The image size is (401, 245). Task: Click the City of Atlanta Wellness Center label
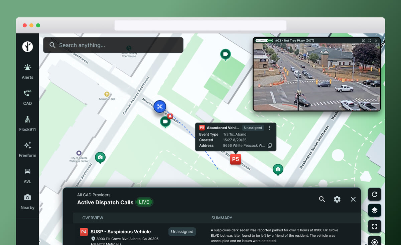pos(80,160)
